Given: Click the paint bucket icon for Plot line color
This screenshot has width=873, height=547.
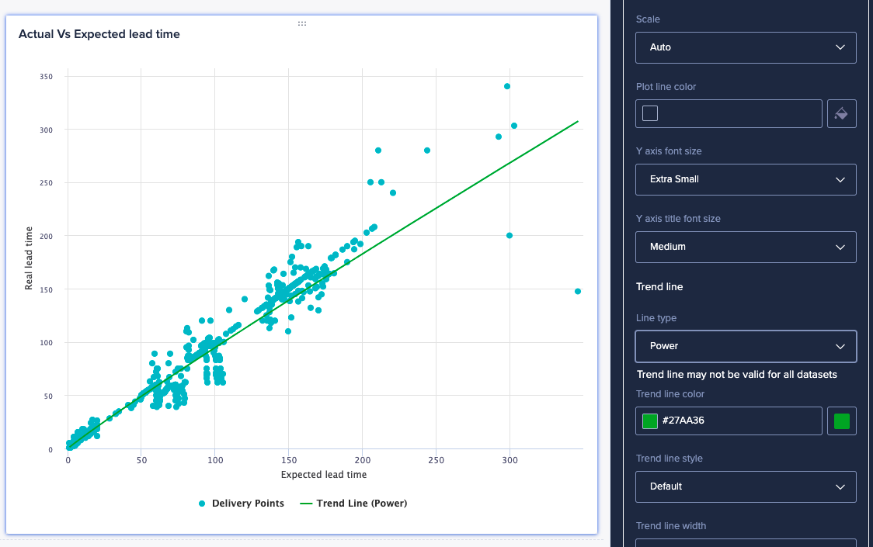Looking at the screenshot, I should (841, 114).
